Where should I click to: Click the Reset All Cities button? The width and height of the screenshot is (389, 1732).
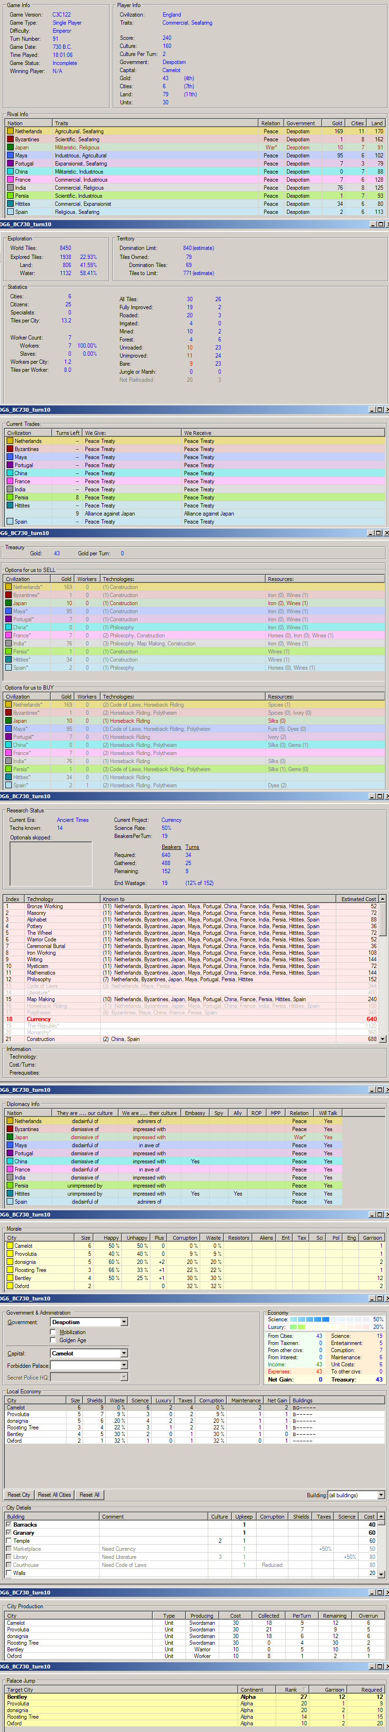click(x=55, y=1495)
